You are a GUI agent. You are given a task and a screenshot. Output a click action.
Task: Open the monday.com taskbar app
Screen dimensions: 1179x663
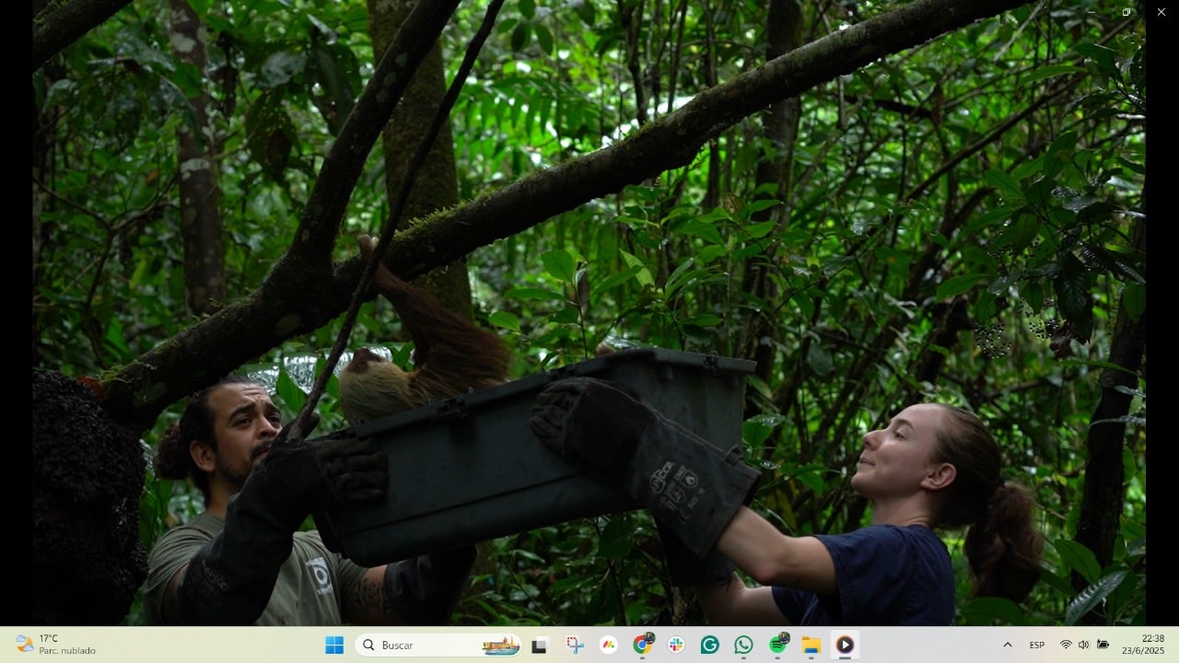[x=609, y=646]
